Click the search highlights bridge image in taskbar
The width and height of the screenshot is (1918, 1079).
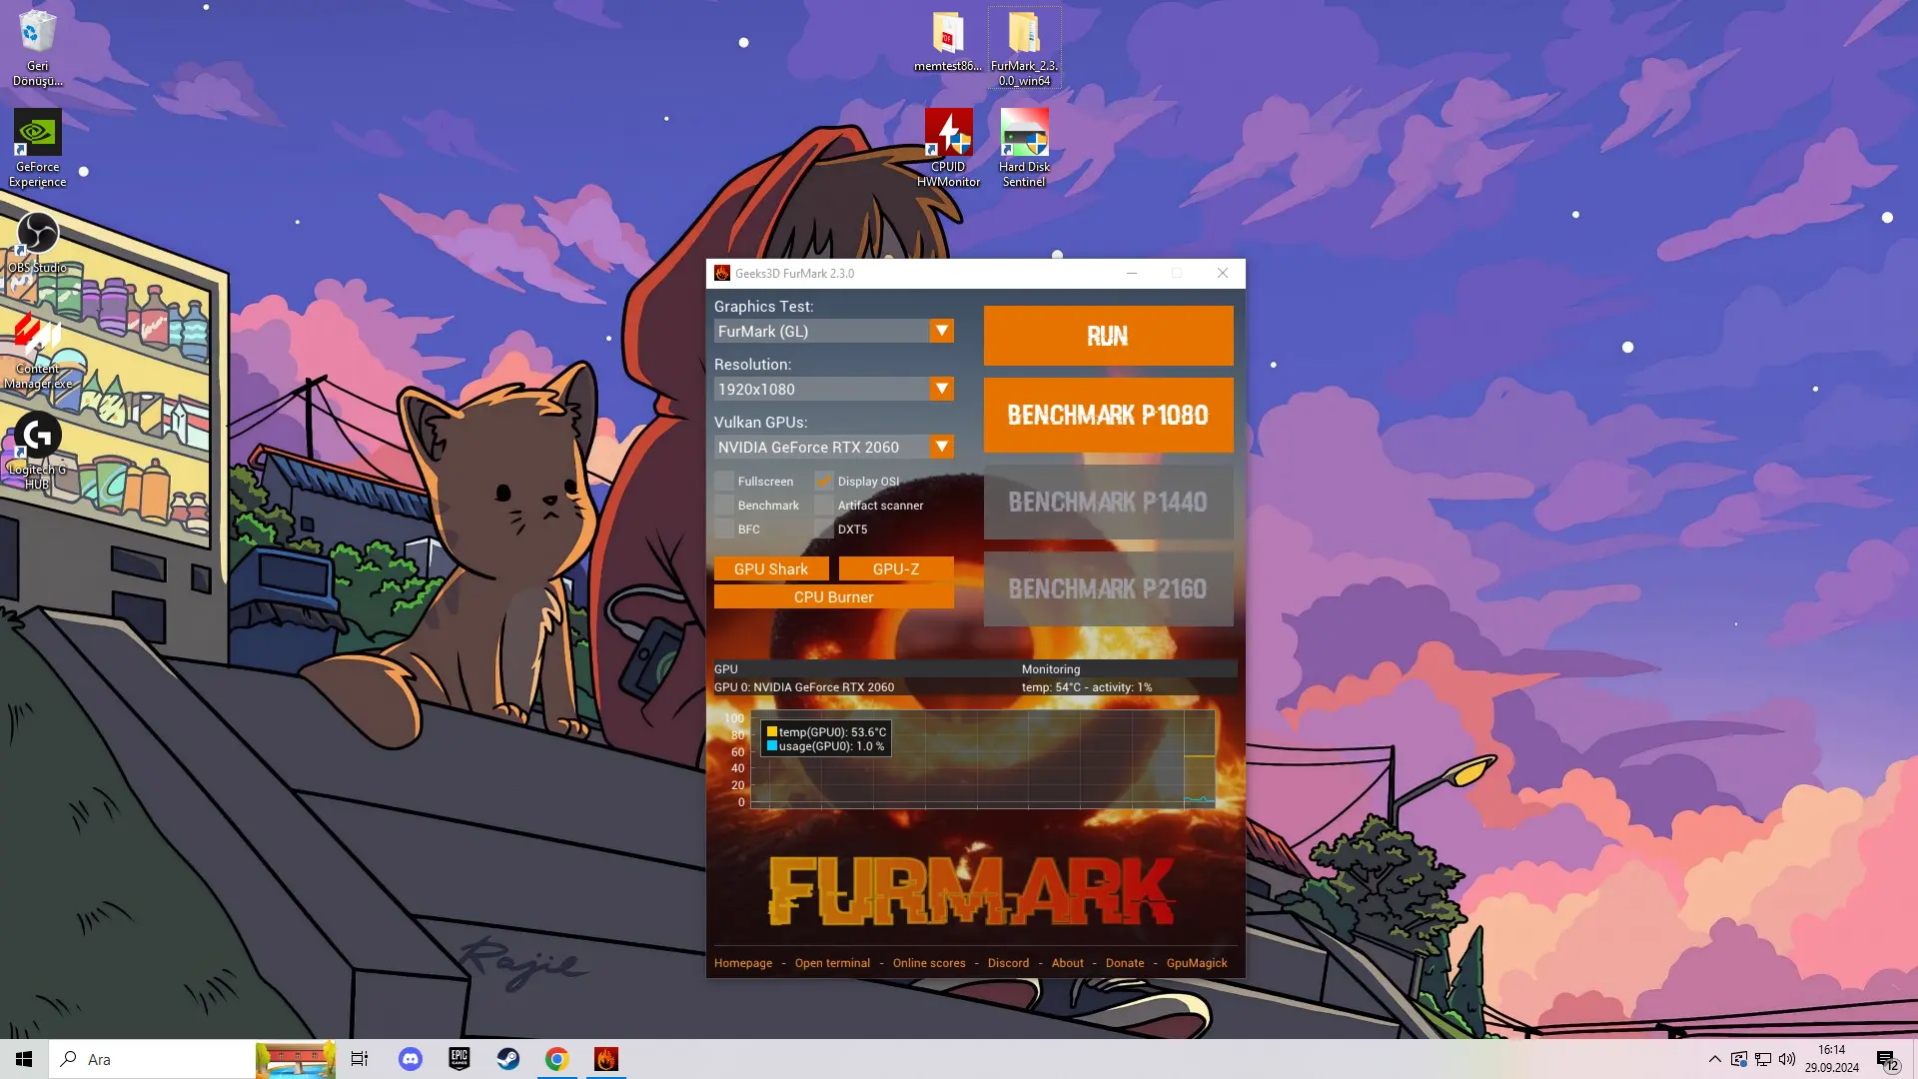tap(295, 1059)
